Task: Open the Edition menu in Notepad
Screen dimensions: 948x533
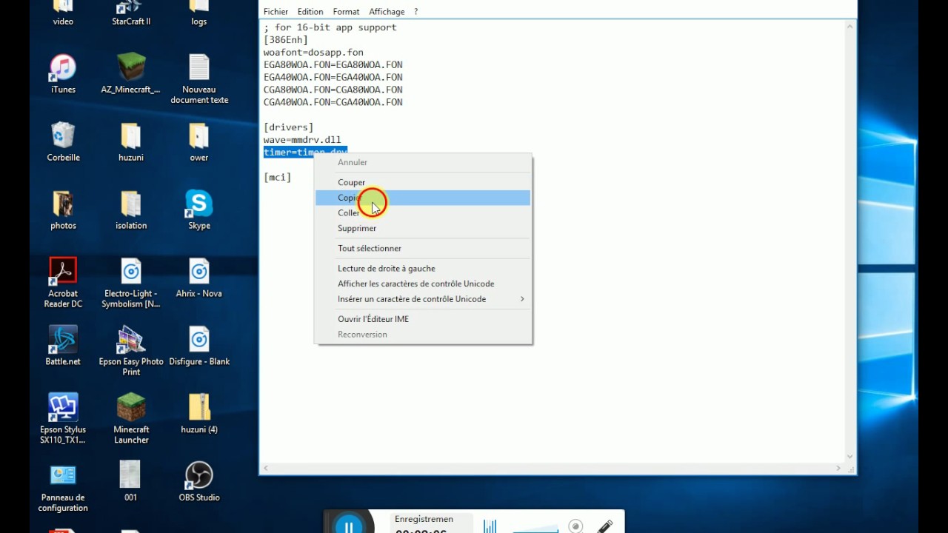Action: [310, 12]
